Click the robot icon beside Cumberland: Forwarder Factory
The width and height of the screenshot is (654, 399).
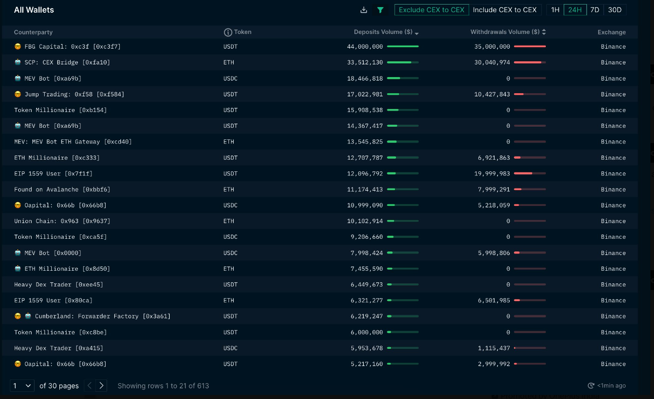(28, 316)
